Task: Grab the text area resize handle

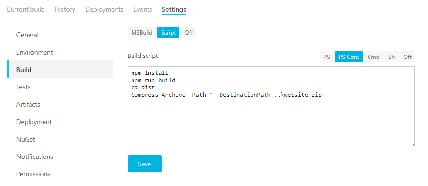Action: coord(412,144)
